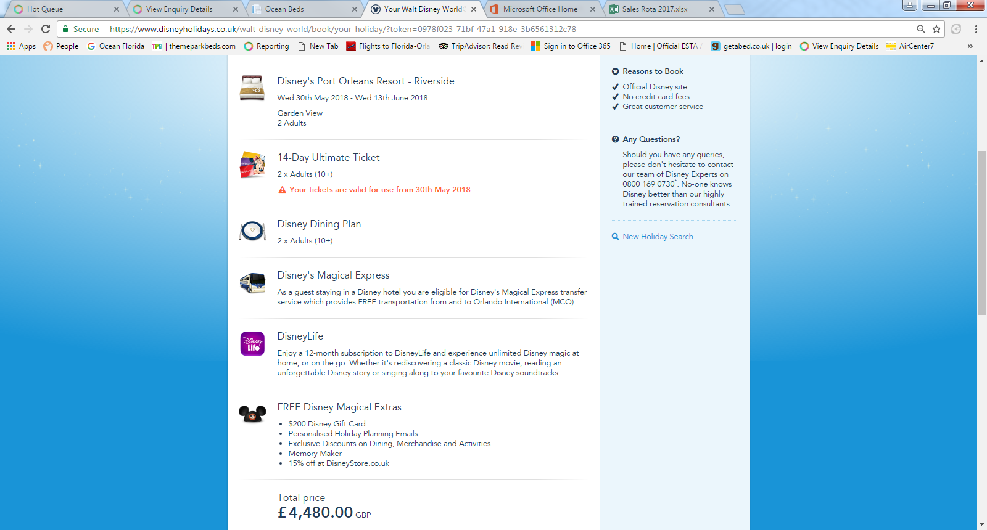The height and width of the screenshot is (530, 987).
Task: Open the Home | Official ESTA bookmark
Action: (661, 46)
